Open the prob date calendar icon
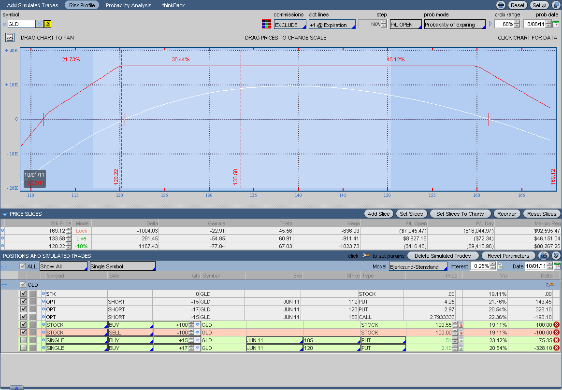 coord(556,24)
